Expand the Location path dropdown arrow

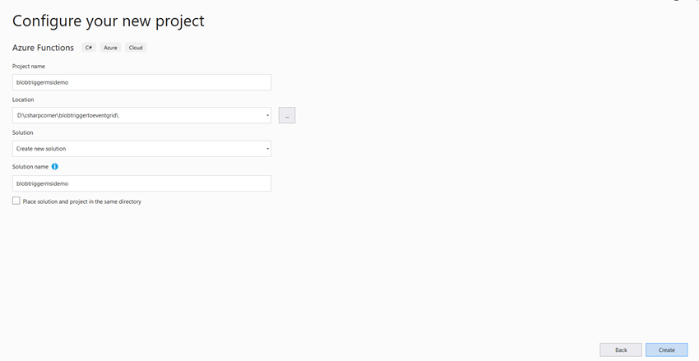click(267, 115)
